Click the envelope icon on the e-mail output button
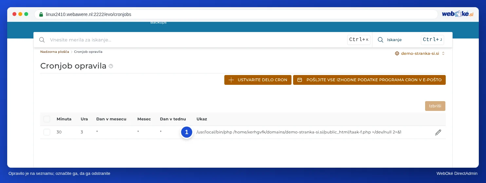This screenshot has width=486, height=183. pyautogui.click(x=299, y=80)
